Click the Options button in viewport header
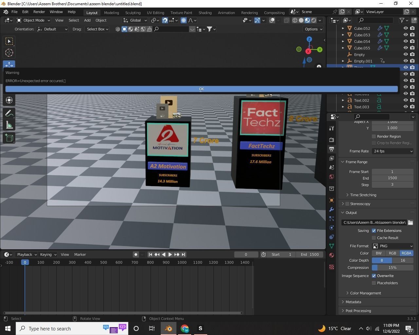Screen dimensions: 419x335 click(313, 29)
